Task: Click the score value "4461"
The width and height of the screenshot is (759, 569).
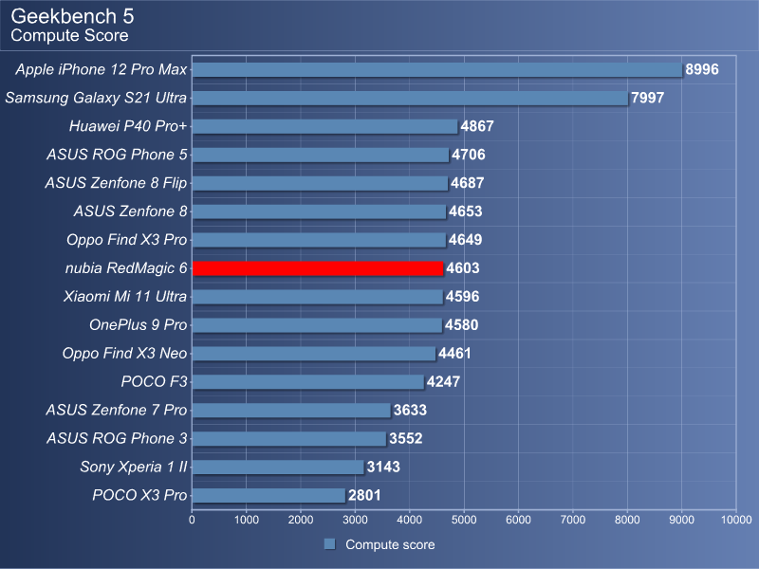Action: 454,354
